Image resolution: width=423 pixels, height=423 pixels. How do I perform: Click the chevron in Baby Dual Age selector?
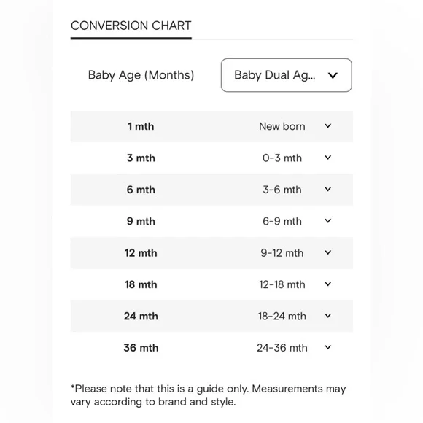tap(333, 76)
